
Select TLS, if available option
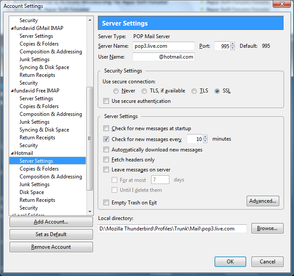coord(144,91)
